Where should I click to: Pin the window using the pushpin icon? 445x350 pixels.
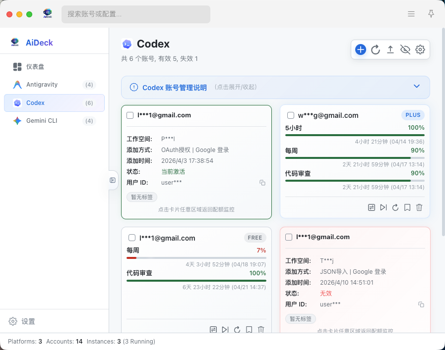tap(431, 14)
